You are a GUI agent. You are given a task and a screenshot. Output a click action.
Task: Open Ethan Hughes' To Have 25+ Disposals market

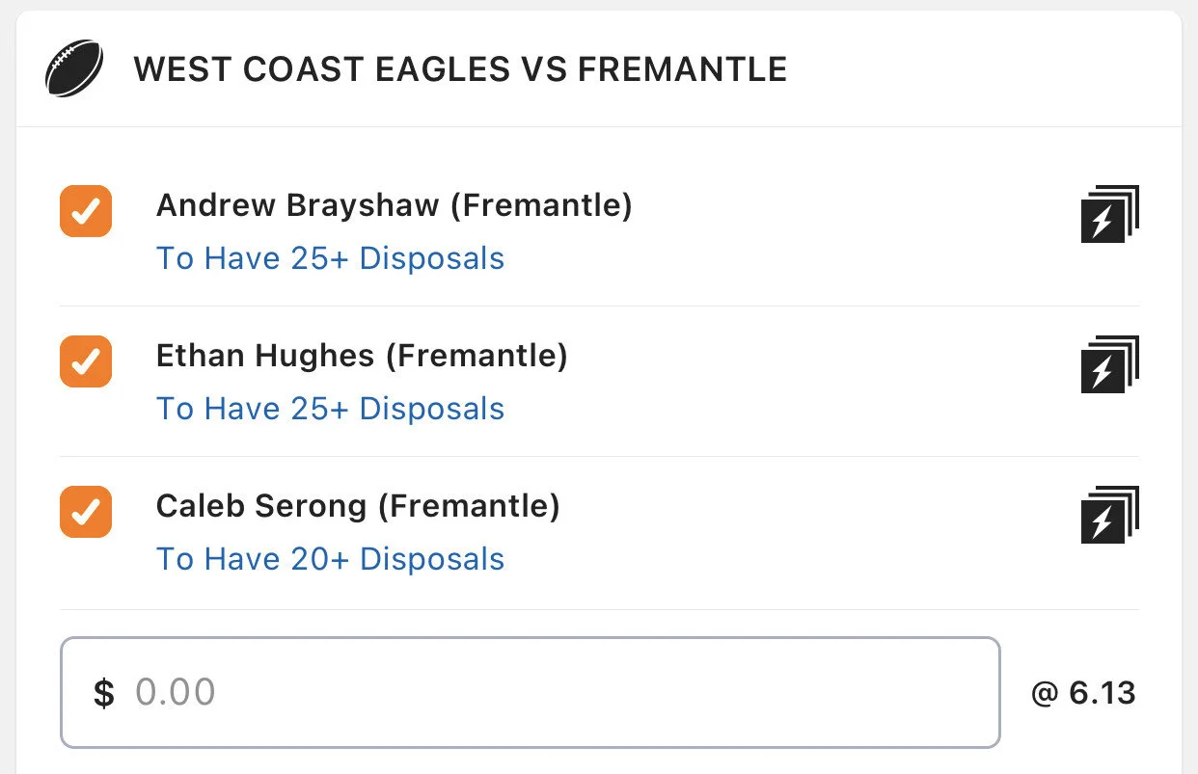point(330,409)
